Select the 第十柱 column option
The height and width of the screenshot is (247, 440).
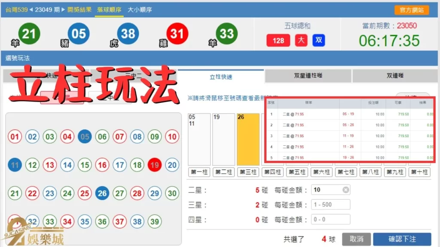419,172
